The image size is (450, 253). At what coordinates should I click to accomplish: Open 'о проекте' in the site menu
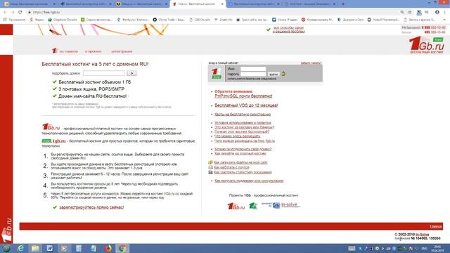click(x=94, y=51)
